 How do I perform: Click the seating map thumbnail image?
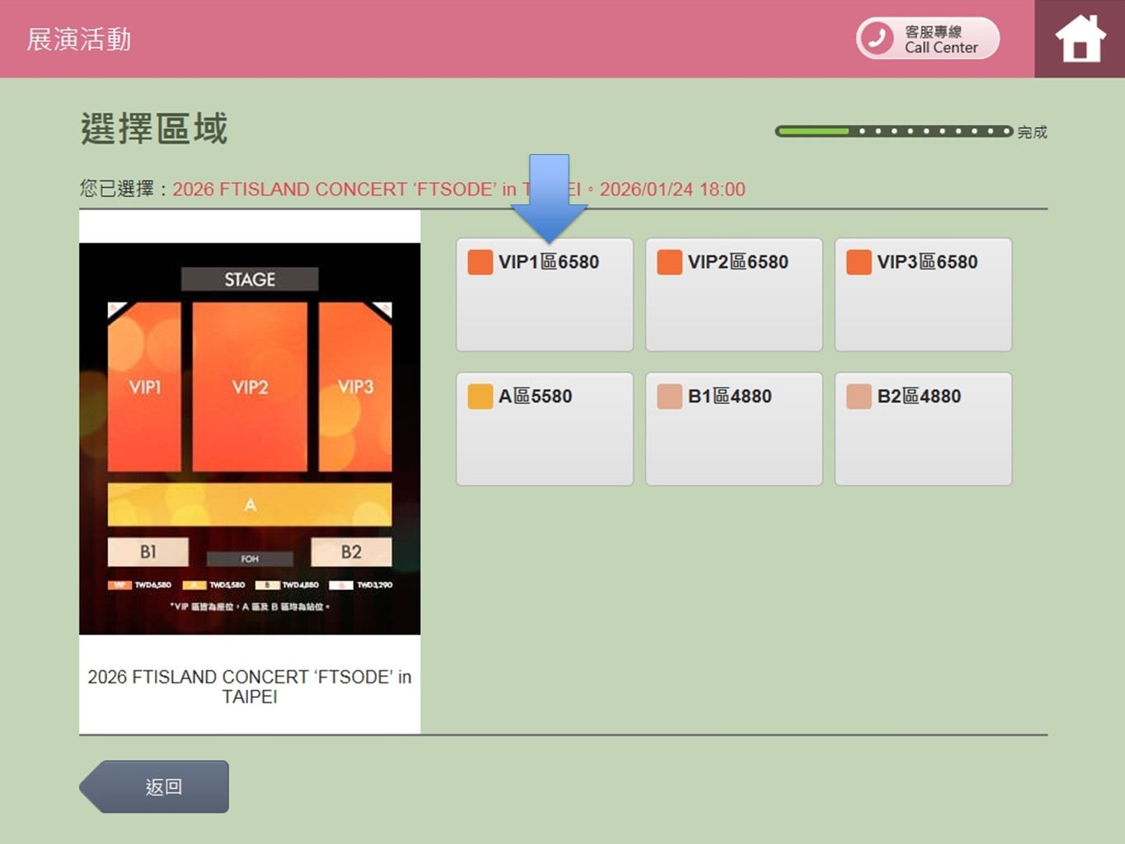[250, 438]
